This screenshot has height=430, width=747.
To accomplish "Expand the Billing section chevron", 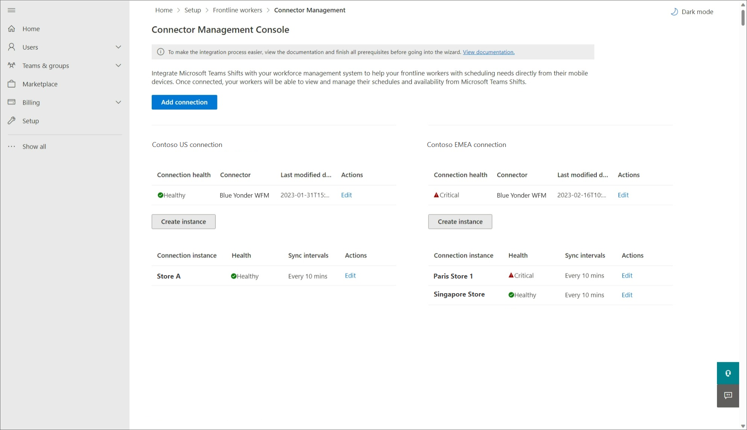I will point(118,102).
